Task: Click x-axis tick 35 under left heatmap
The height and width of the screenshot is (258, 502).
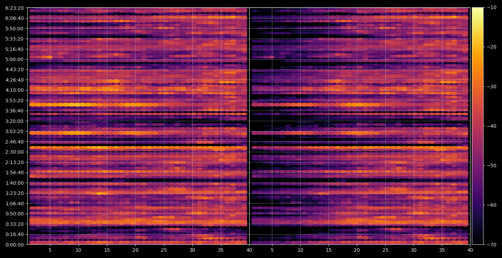Action: (221, 250)
